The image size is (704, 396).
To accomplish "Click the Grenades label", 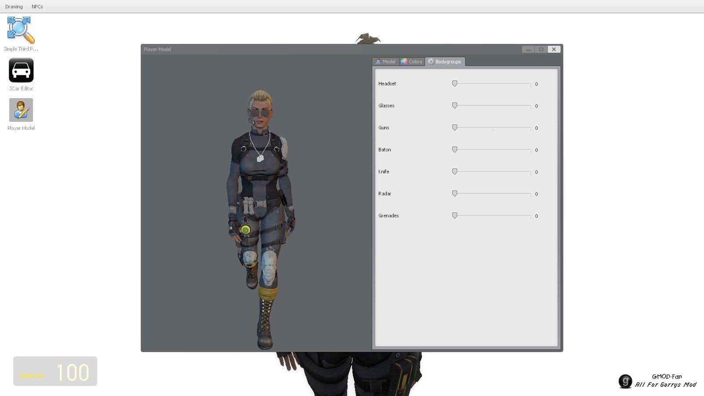I will (x=389, y=216).
